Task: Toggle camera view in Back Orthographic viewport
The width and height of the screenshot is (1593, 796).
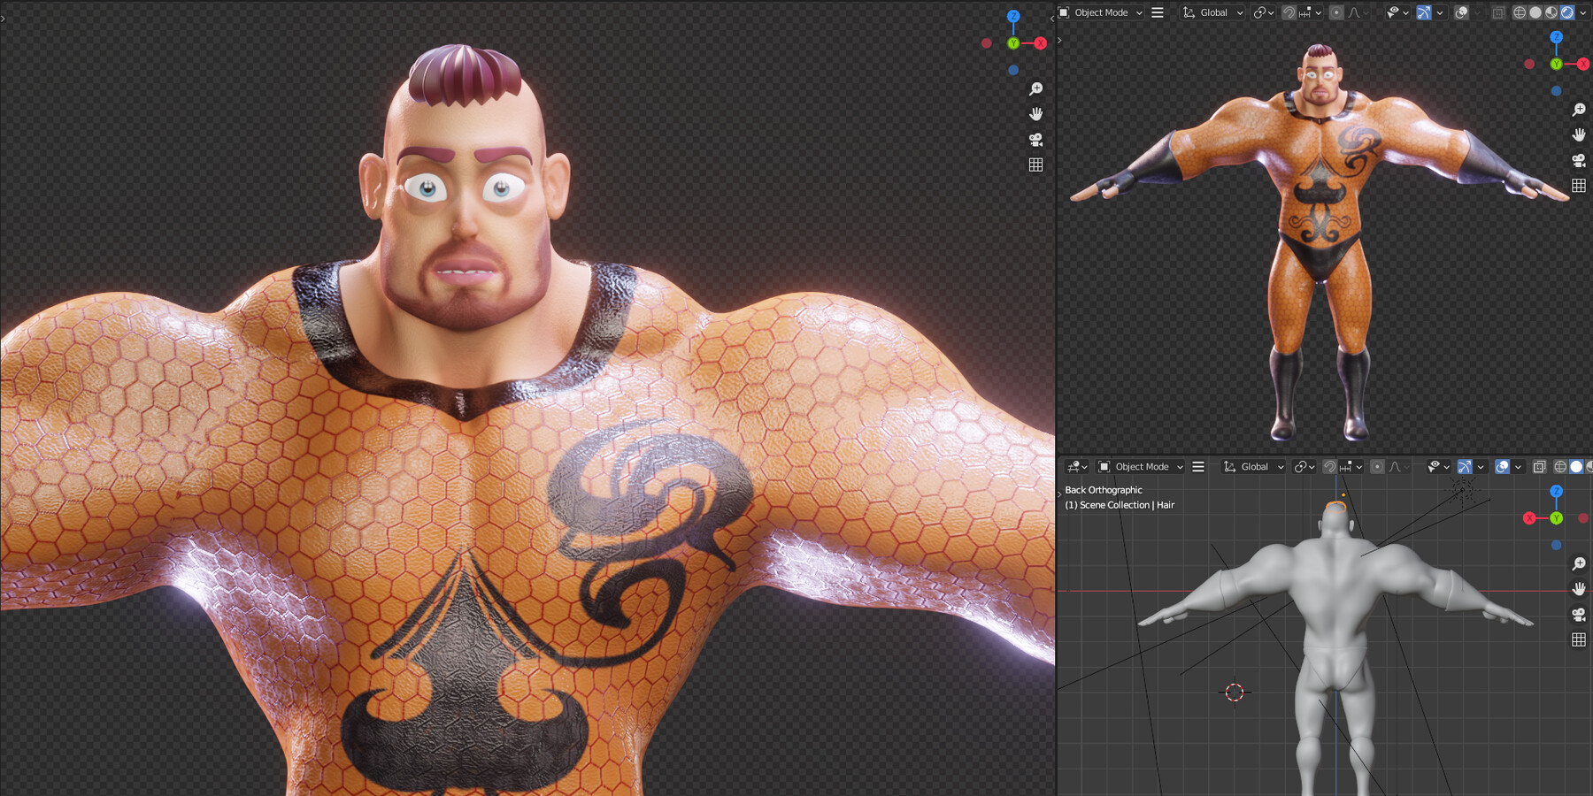Action: (x=1579, y=614)
